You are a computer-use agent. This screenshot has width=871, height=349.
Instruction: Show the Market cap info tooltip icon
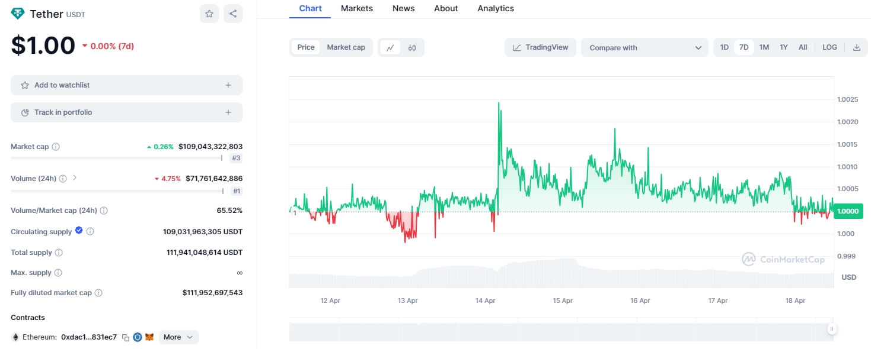click(56, 147)
